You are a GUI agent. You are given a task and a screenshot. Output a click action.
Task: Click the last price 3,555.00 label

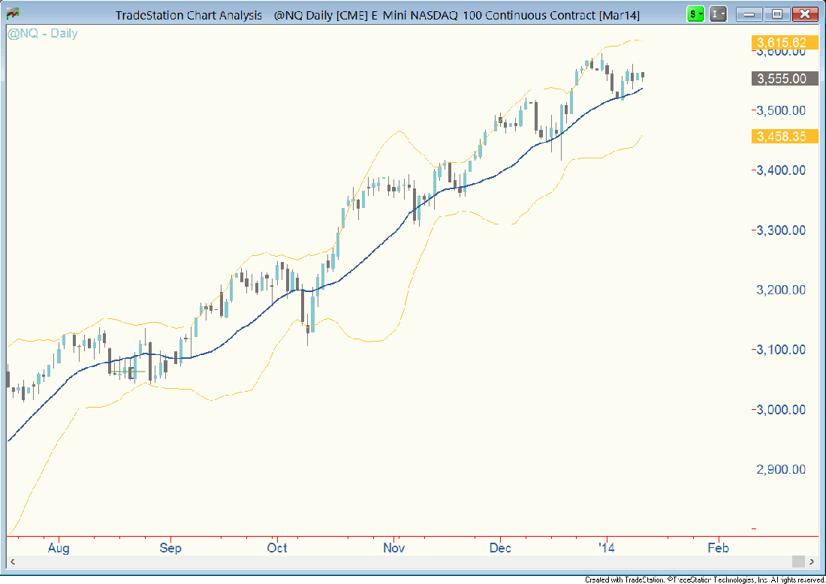click(782, 79)
